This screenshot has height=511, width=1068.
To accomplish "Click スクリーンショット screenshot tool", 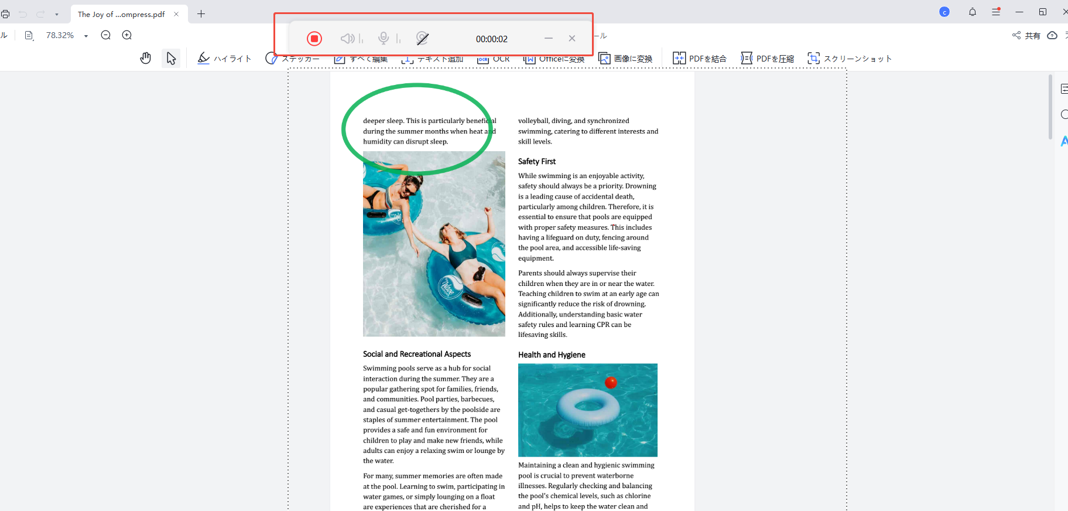I will click(x=850, y=59).
